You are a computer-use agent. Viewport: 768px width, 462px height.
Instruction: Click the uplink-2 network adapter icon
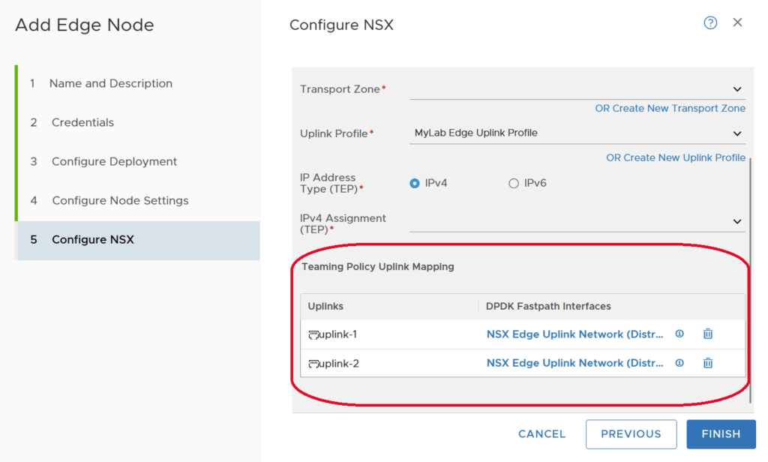point(313,364)
